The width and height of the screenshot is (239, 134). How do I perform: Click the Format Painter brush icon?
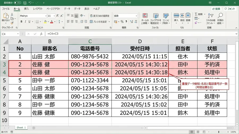(12, 23)
